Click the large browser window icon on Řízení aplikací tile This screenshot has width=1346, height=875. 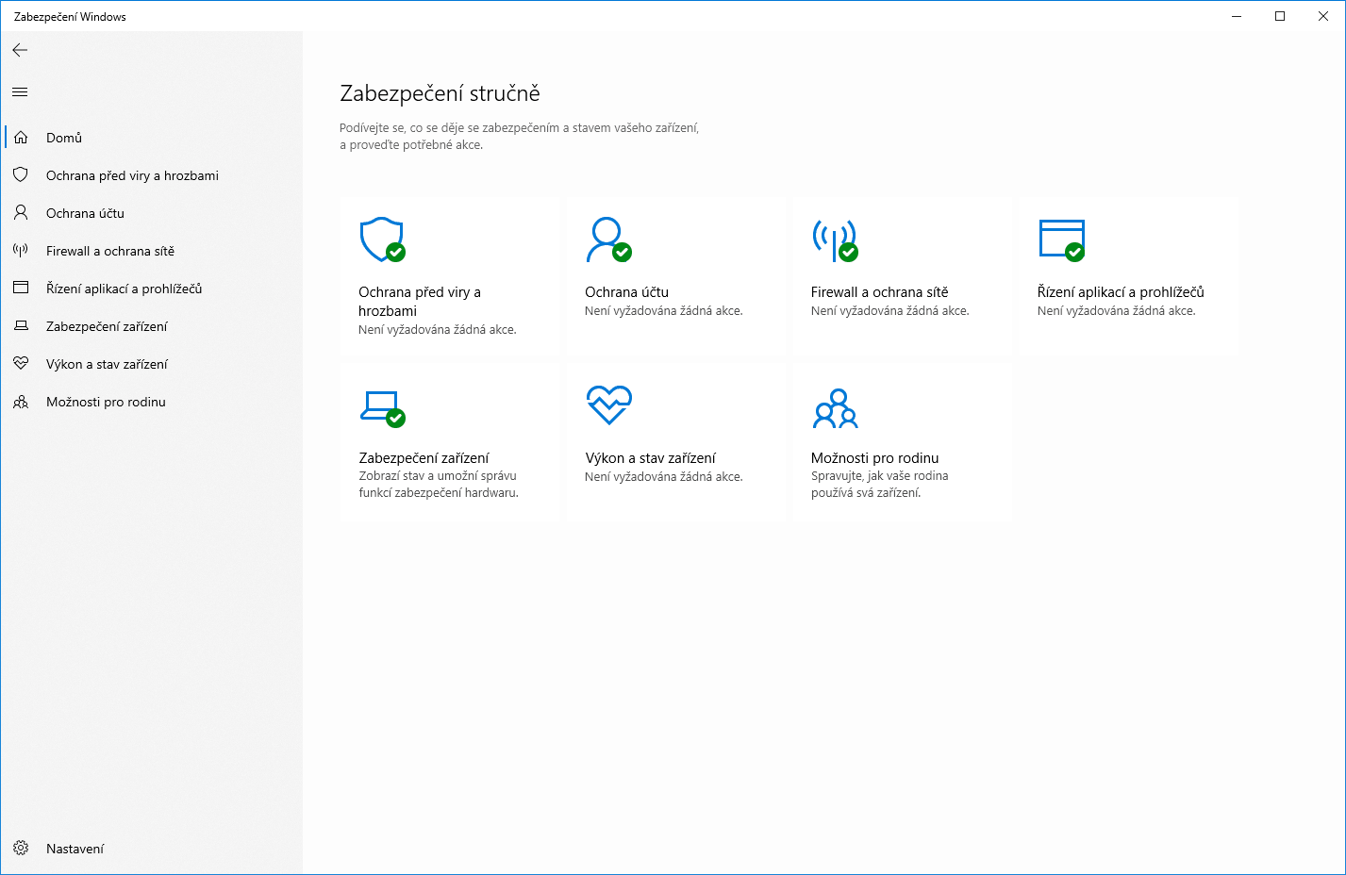(x=1061, y=239)
